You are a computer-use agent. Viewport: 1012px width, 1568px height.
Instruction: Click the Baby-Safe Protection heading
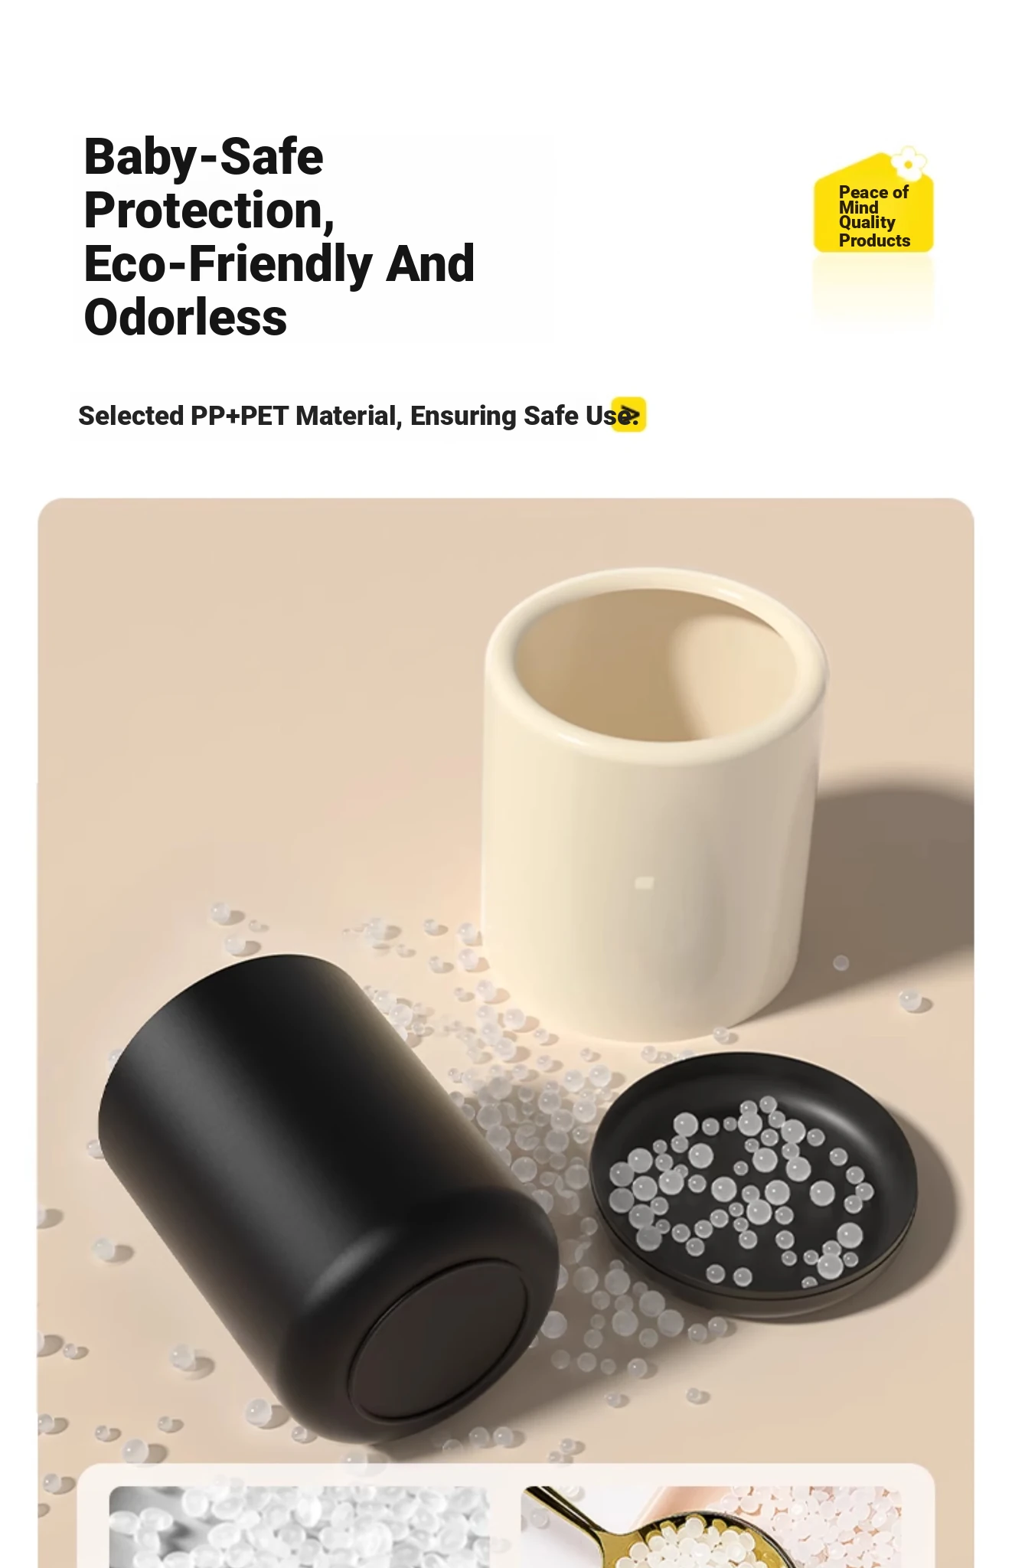click(x=208, y=184)
